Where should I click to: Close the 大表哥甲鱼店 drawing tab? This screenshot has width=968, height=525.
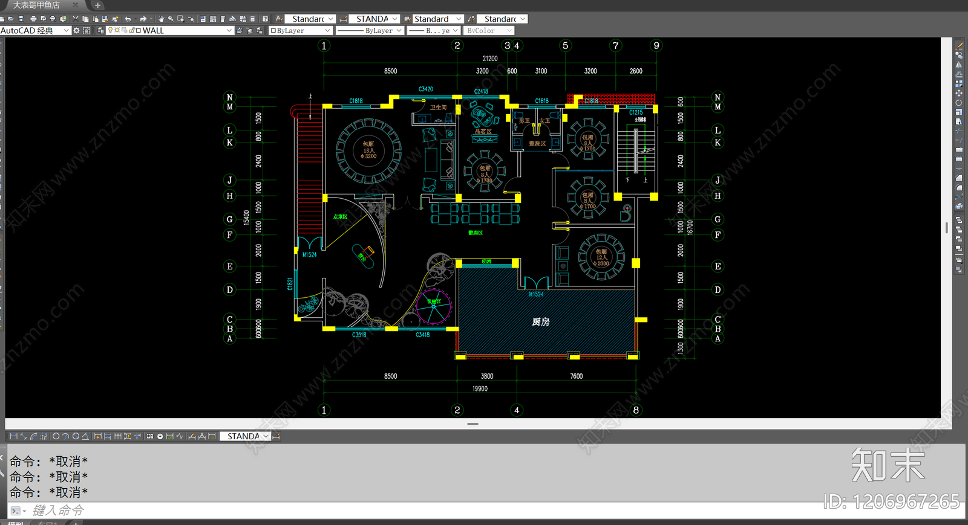coord(76,5)
